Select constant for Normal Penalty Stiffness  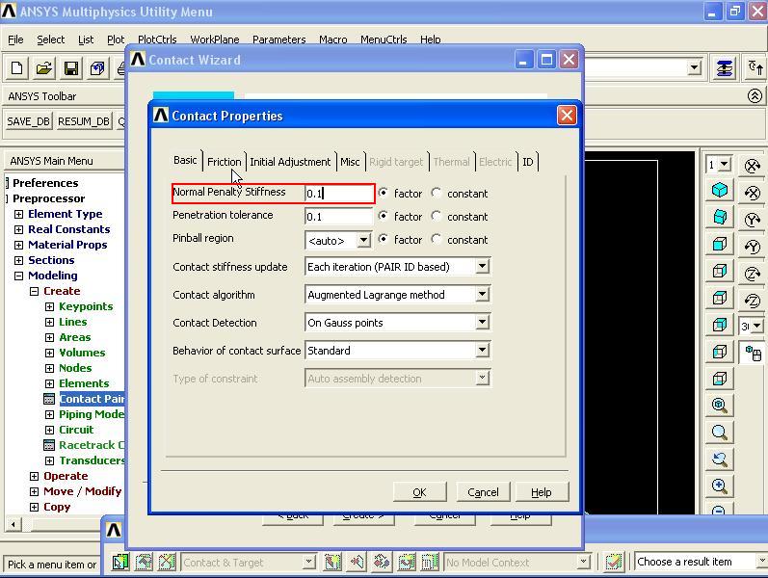point(436,193)
